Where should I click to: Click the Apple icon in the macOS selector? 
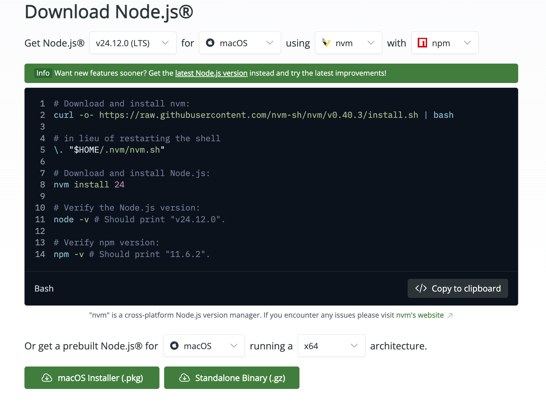tap(210, 43)
